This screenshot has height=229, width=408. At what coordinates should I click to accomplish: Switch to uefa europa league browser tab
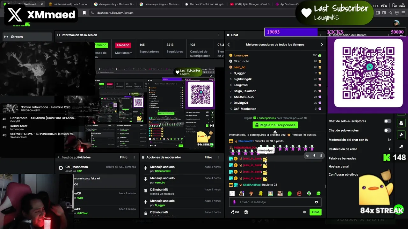click(x=160, y=4)
